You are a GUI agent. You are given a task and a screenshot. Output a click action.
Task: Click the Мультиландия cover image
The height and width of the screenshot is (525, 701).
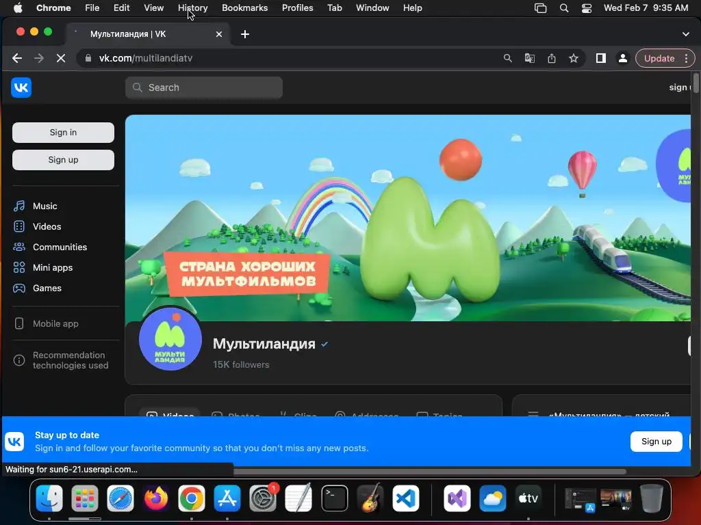(408, 218)
